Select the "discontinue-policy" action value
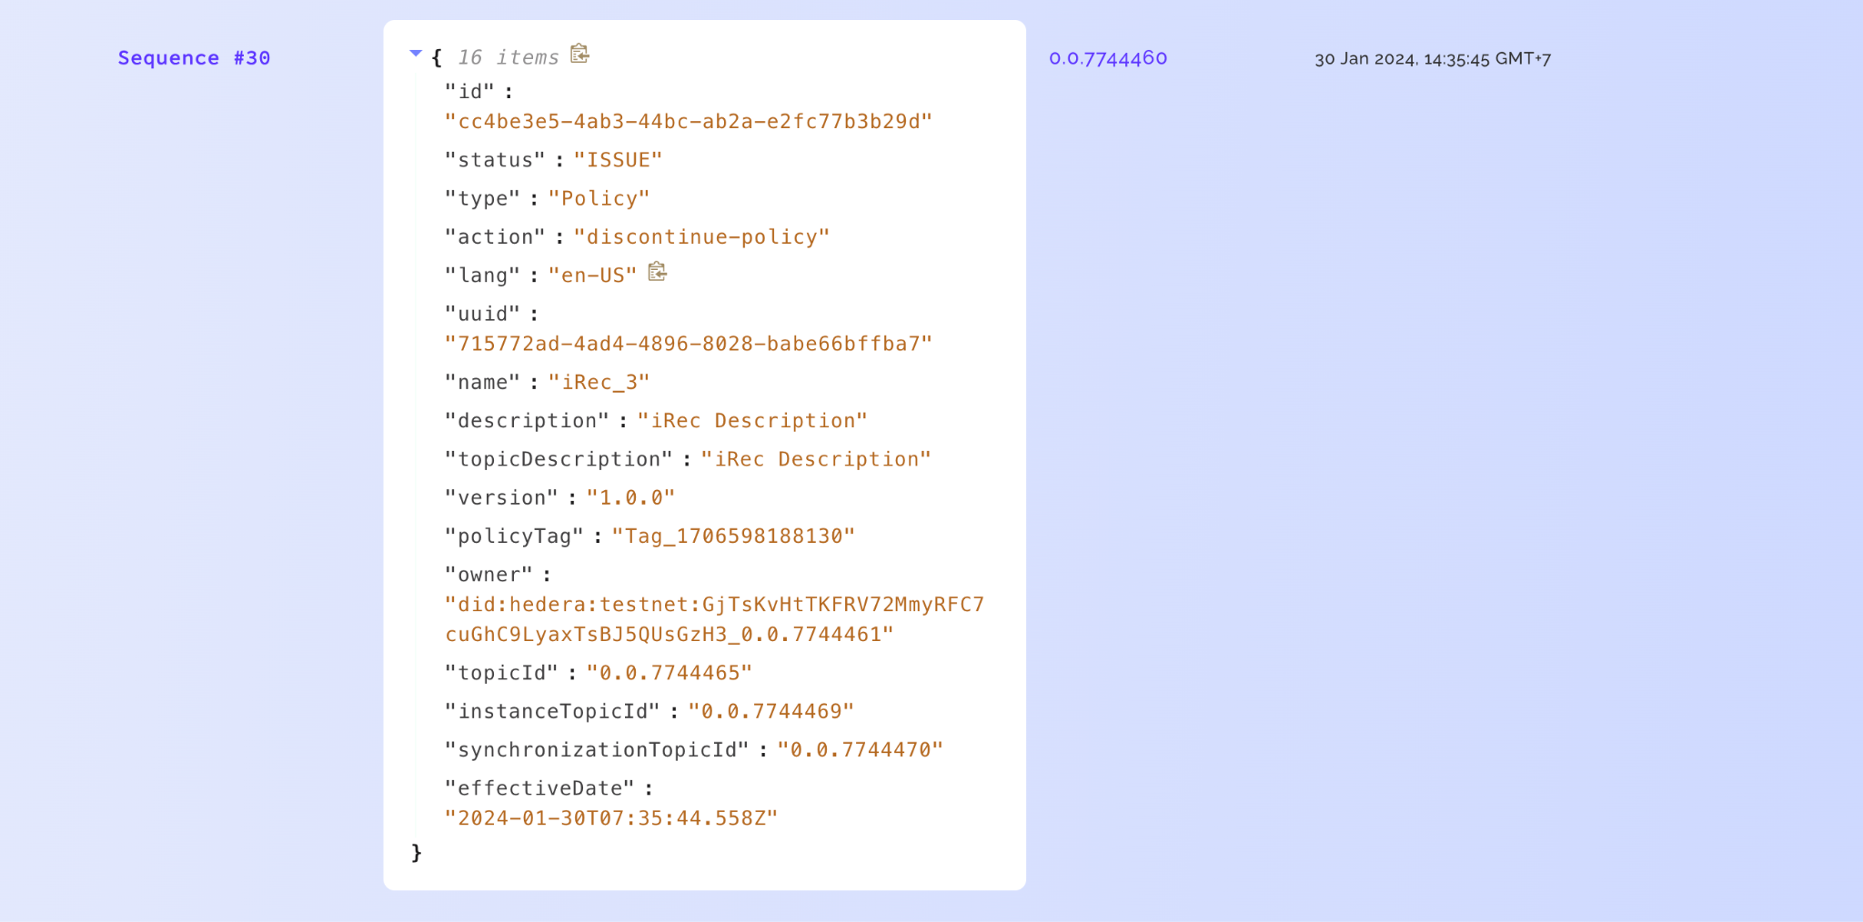 701,237
